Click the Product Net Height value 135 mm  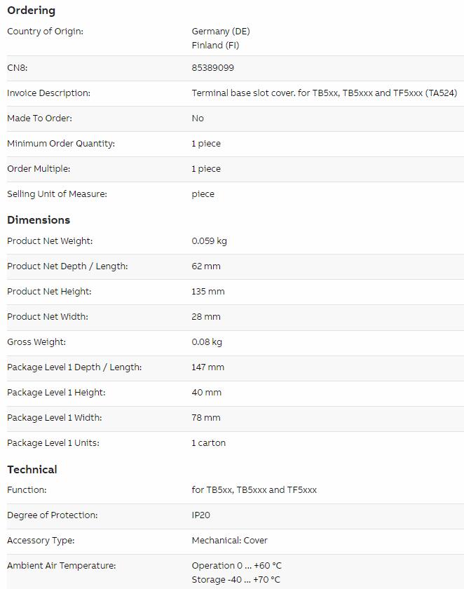tap(208, 291)
